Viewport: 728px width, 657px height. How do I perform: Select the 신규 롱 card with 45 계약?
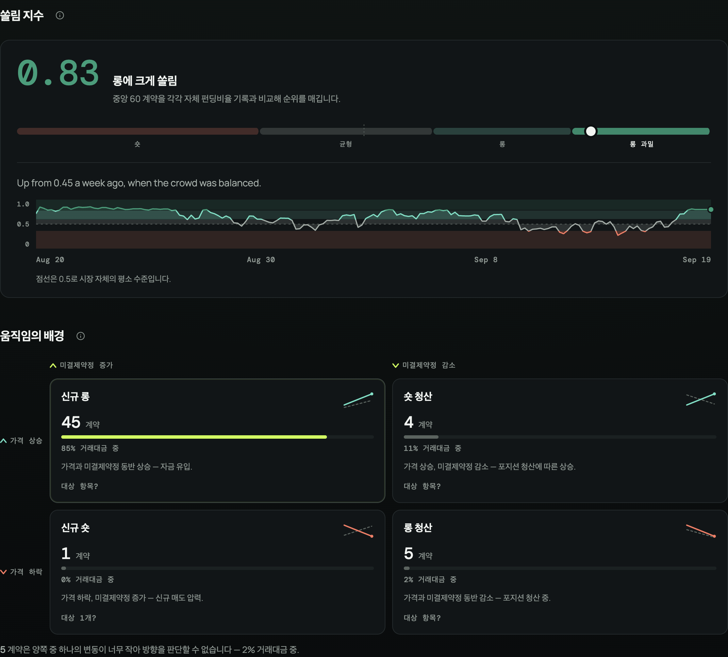coord(217,440)
